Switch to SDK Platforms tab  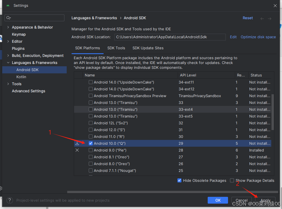87,48
